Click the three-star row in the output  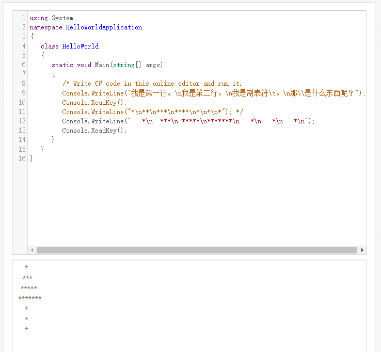[x=27, y=278]
